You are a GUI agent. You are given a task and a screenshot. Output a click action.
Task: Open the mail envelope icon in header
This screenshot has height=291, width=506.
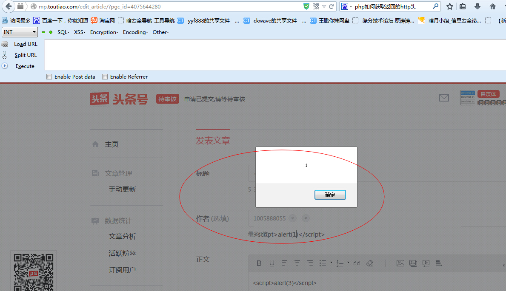[x=444, y=98]
